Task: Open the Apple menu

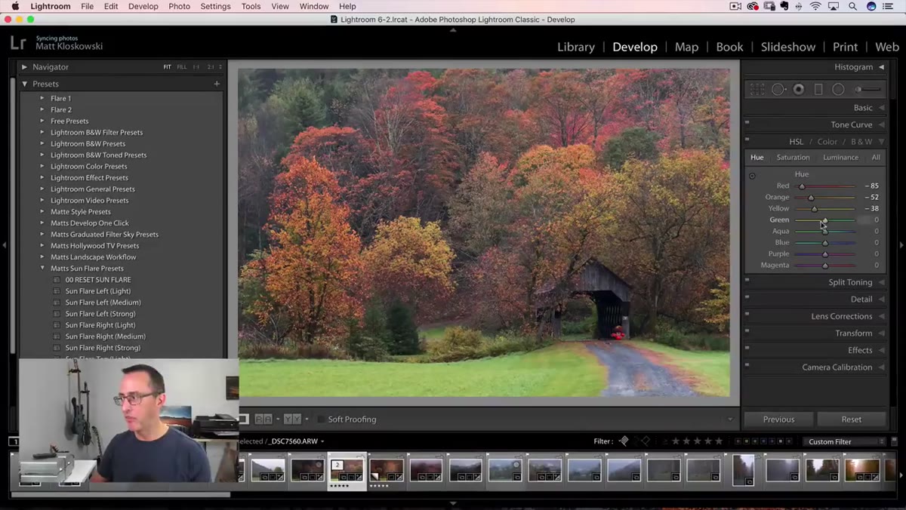Action: 14,6
